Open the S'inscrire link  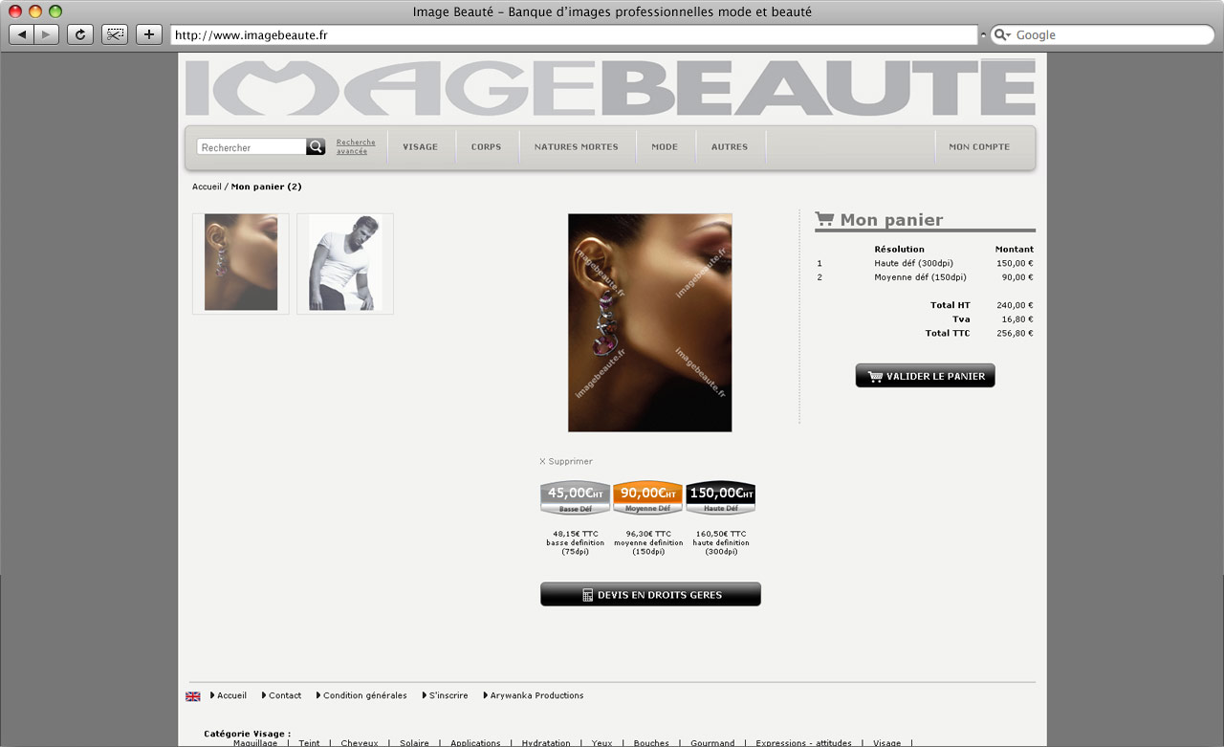(446, 696)
